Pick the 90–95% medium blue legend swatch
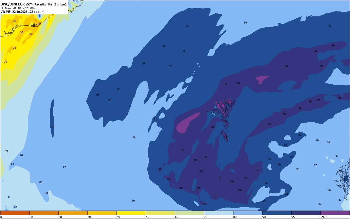 pyautogui.click(x=277, y=213)
